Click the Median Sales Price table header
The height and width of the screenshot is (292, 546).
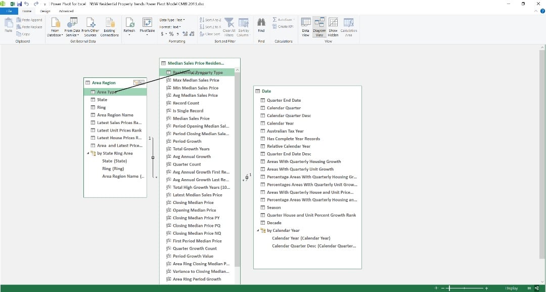(200, 63)
